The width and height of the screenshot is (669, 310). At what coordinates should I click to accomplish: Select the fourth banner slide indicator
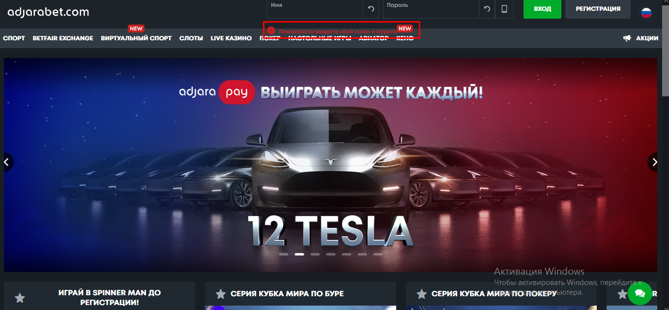331,254
